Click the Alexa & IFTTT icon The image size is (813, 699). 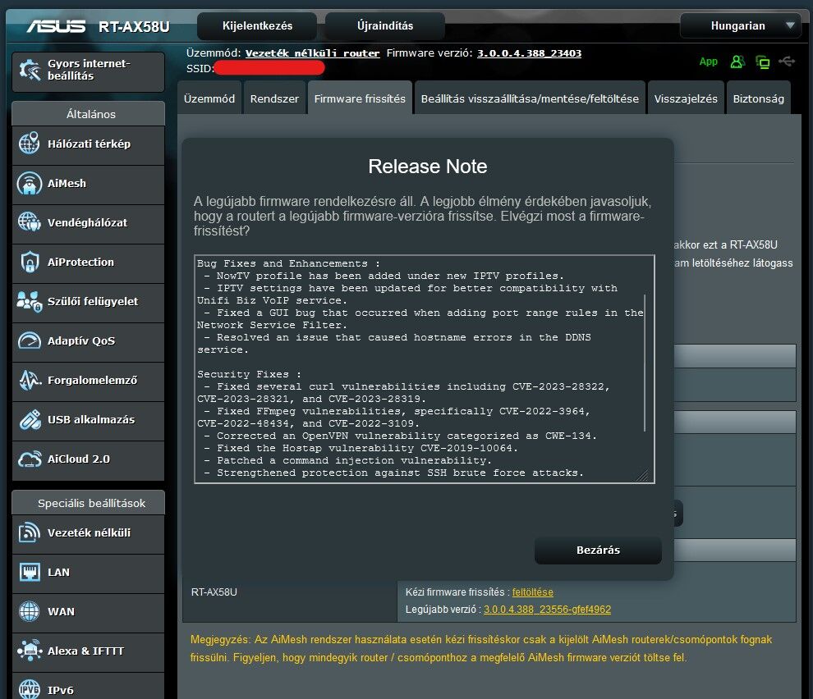tap(29, 651)
